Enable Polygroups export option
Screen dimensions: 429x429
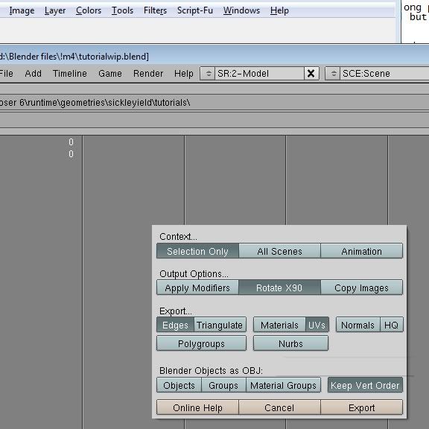point(201,343)
